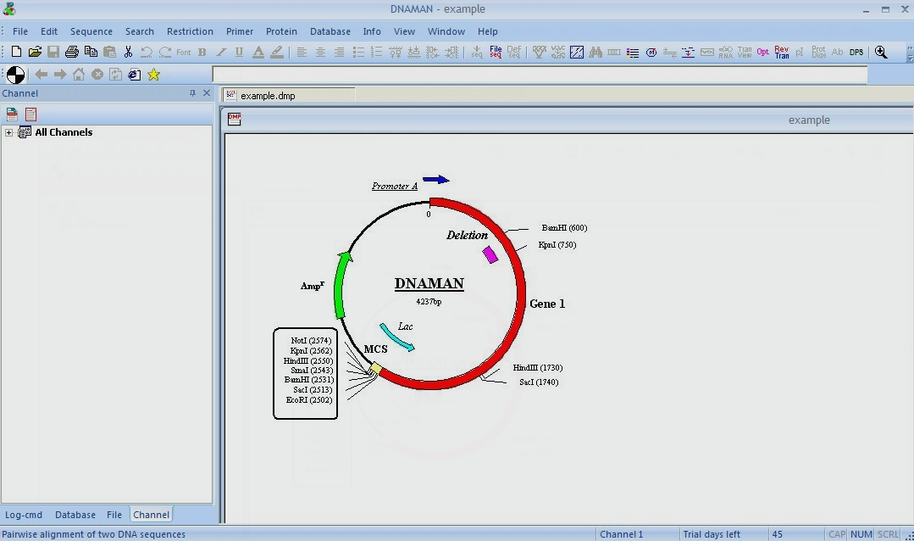Go back with the left arrow
Screen dimensions: 914x541
(x=41, y=74)
